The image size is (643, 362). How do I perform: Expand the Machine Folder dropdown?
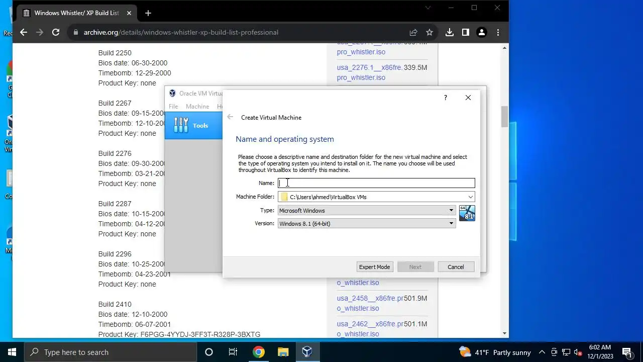(471, 197)
